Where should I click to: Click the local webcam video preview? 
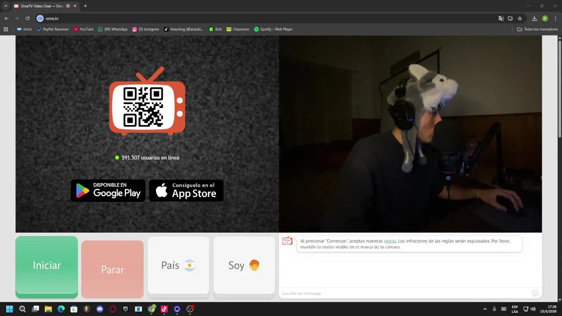click(x=410, y=134)
